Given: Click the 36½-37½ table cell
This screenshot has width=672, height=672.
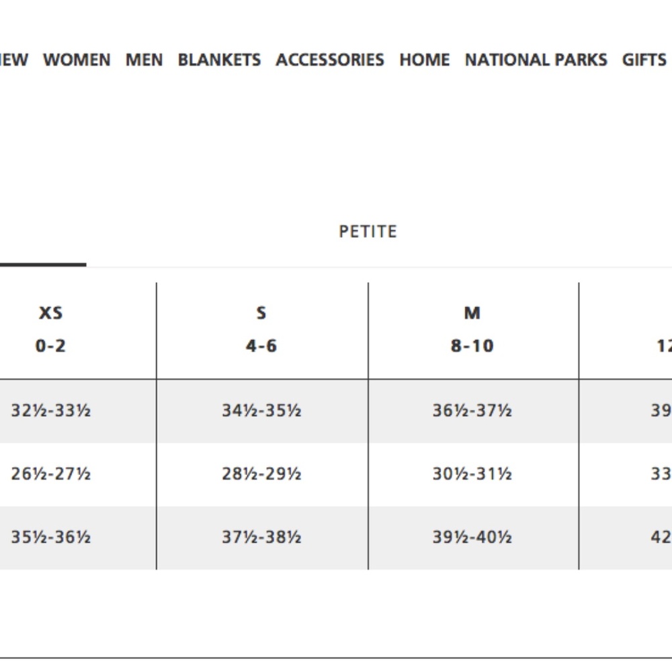Looking at the screenshot, I should [x=472, y=410].
